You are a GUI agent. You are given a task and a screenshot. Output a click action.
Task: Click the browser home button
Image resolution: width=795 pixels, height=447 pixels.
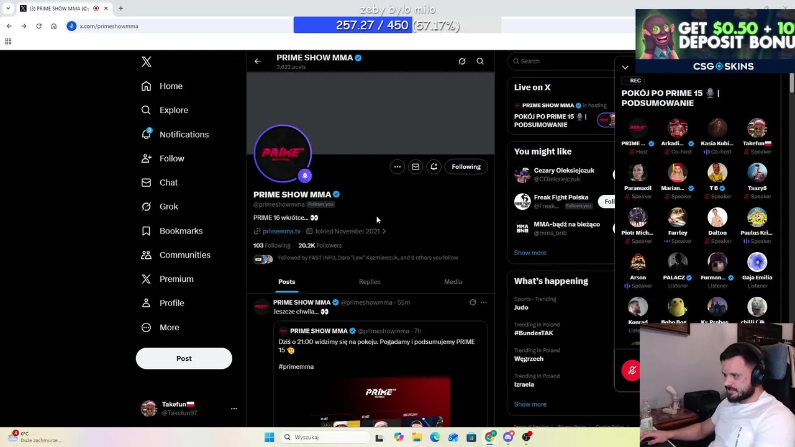click(53, 26)
